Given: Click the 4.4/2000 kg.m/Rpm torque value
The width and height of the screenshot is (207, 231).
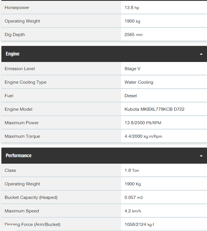Looking at the screenshot, I should coord(143,136).
